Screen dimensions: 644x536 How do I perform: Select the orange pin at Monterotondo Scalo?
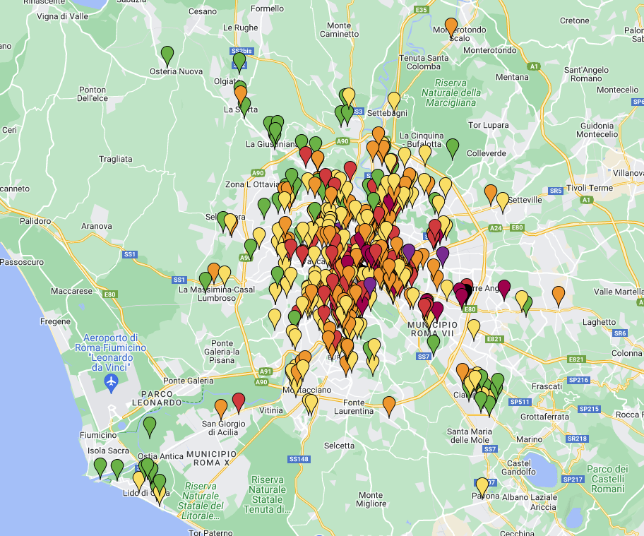click(451, 27)
